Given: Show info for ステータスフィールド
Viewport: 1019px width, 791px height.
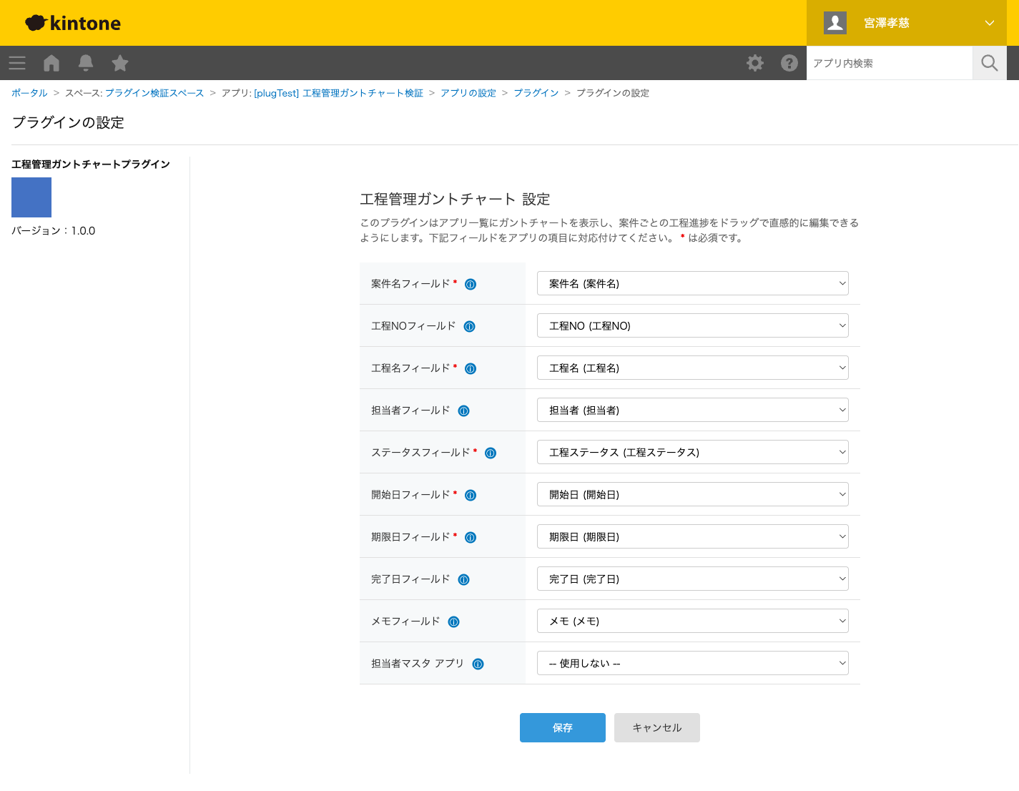Looking at the screenshot, I should [491, 453].
